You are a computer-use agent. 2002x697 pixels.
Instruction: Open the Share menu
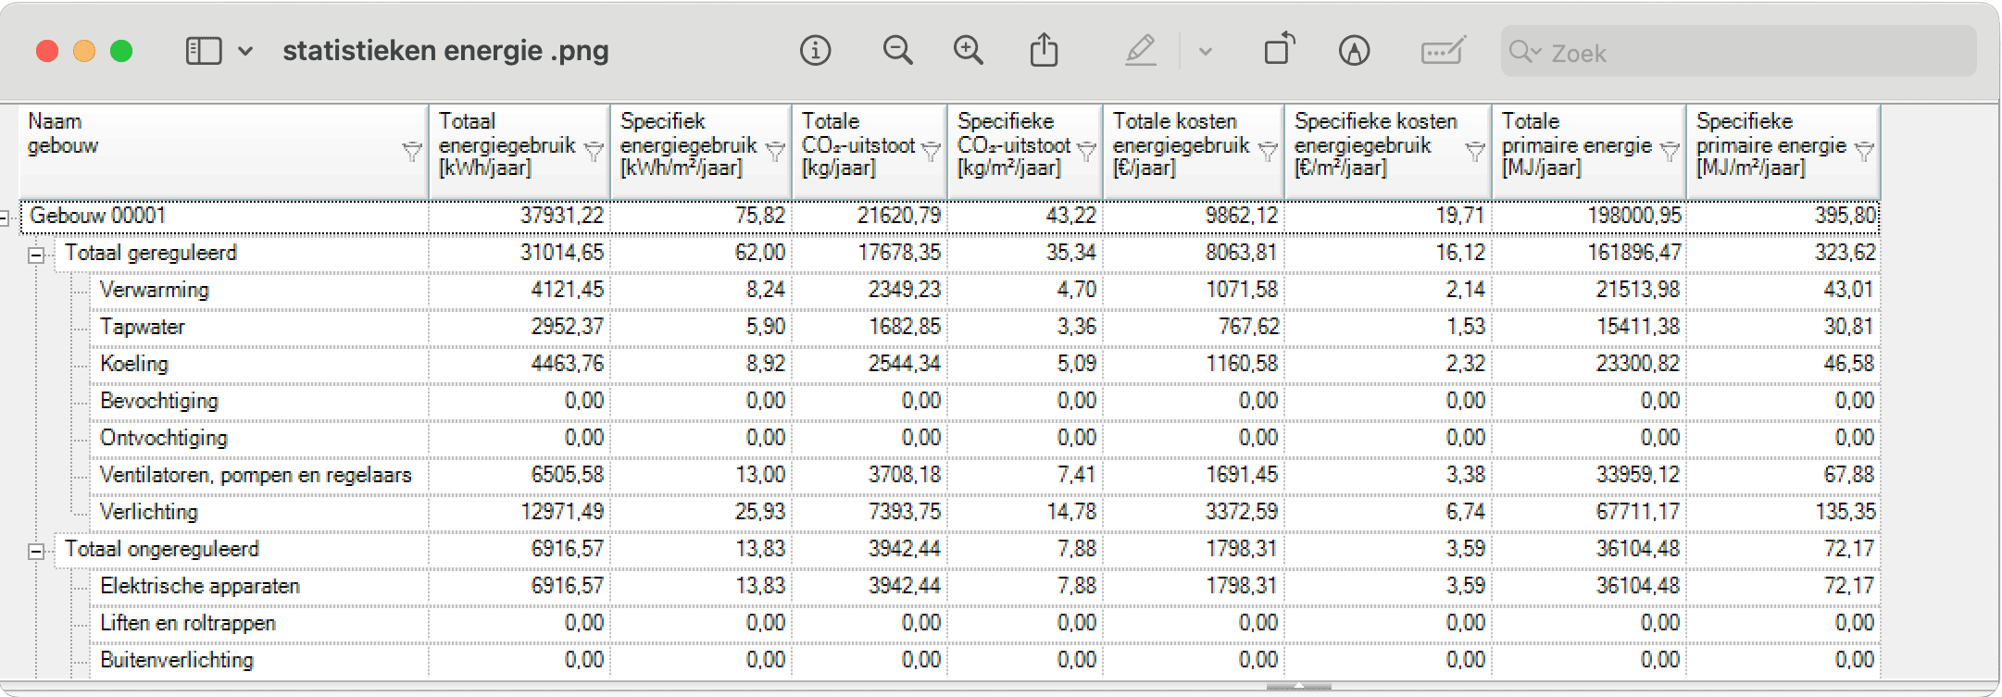point(1044,50)
